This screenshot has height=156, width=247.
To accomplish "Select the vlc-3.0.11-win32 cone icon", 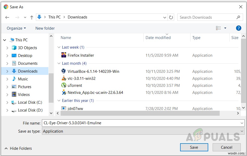I will coord(64,78).
